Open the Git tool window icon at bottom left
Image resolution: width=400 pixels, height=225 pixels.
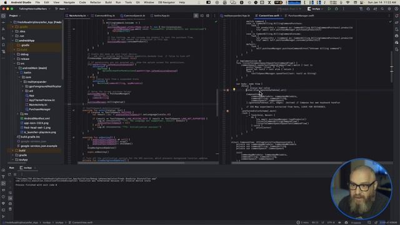pos(3,217)
